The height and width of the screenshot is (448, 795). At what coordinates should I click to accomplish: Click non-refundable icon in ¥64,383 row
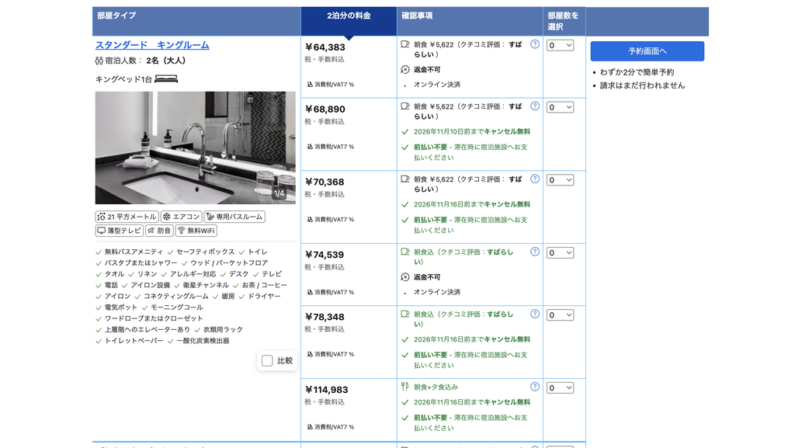pos(405,69)
